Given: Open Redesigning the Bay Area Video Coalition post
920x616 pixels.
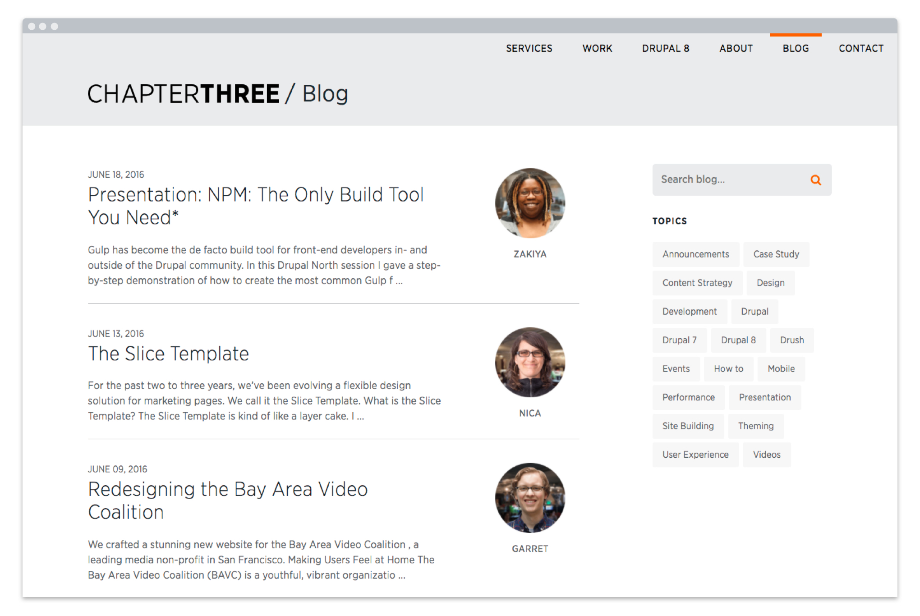Looking at the screenshot, I should [x=228, y=501].
